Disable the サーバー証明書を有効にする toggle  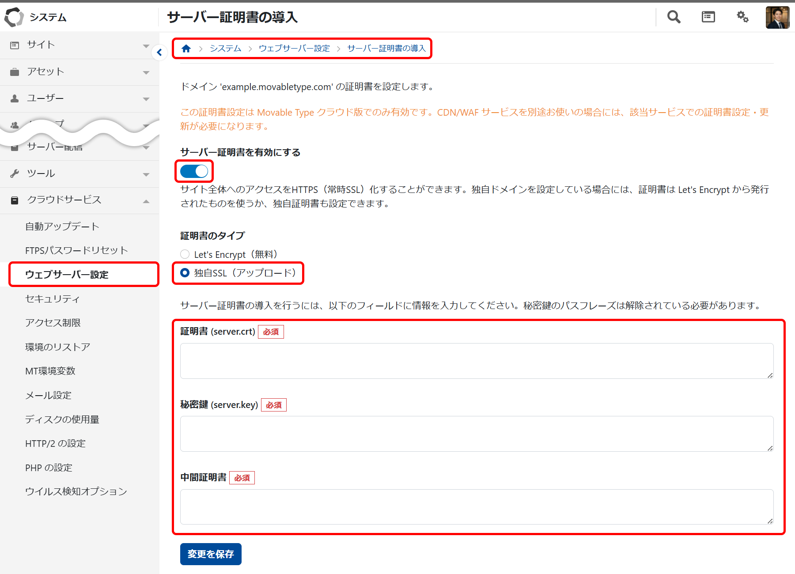pos(193,171)
